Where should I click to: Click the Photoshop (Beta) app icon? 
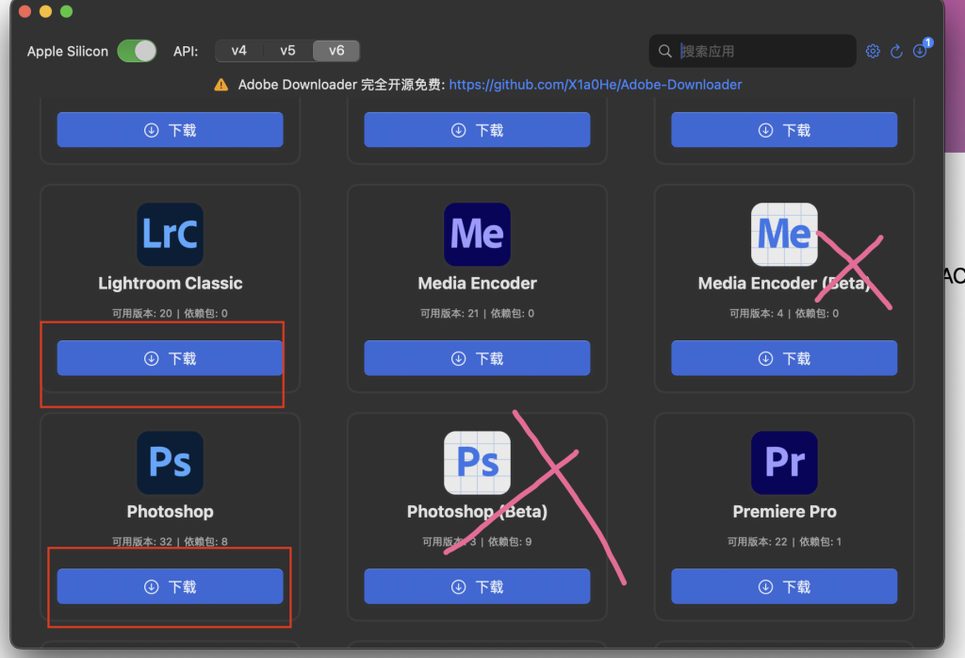(x=477, y=462)
